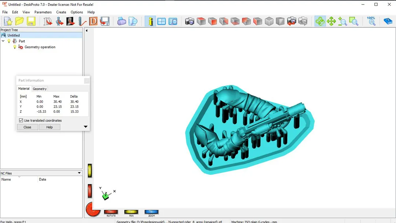Select the Top view cube icon

(201, 21)
